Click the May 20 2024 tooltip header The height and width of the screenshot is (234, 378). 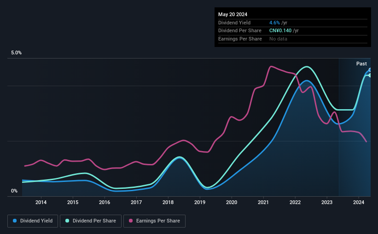tap(233, 14)
